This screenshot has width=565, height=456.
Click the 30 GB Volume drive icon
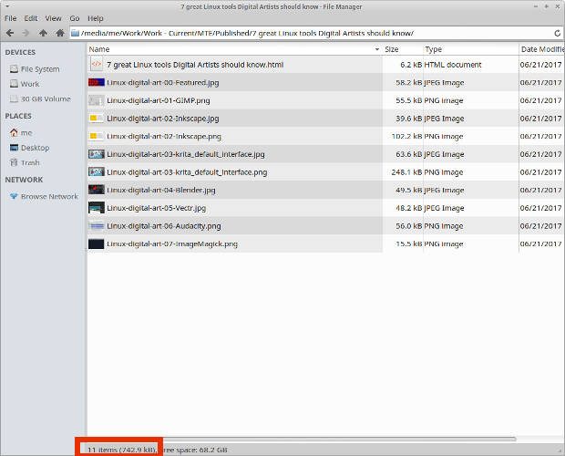pyautogui.click(x=14, y=98)
